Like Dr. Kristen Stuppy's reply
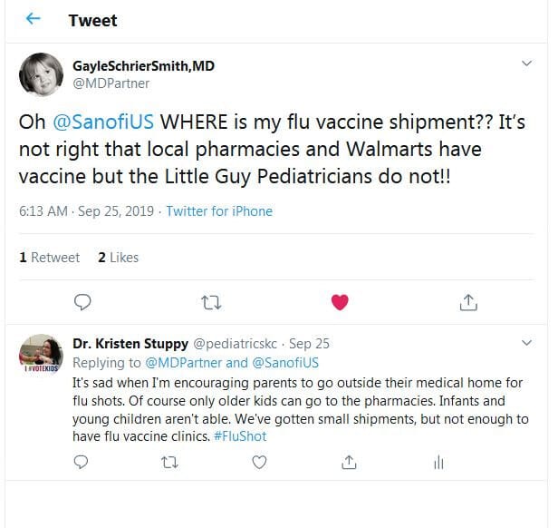The width and height of the screenshot is (558, 528). pos(259,463)
